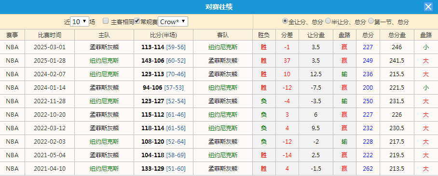
Task: Click the 比分(半场) column header
Action: pyautogui.click(x=164, y=35)
